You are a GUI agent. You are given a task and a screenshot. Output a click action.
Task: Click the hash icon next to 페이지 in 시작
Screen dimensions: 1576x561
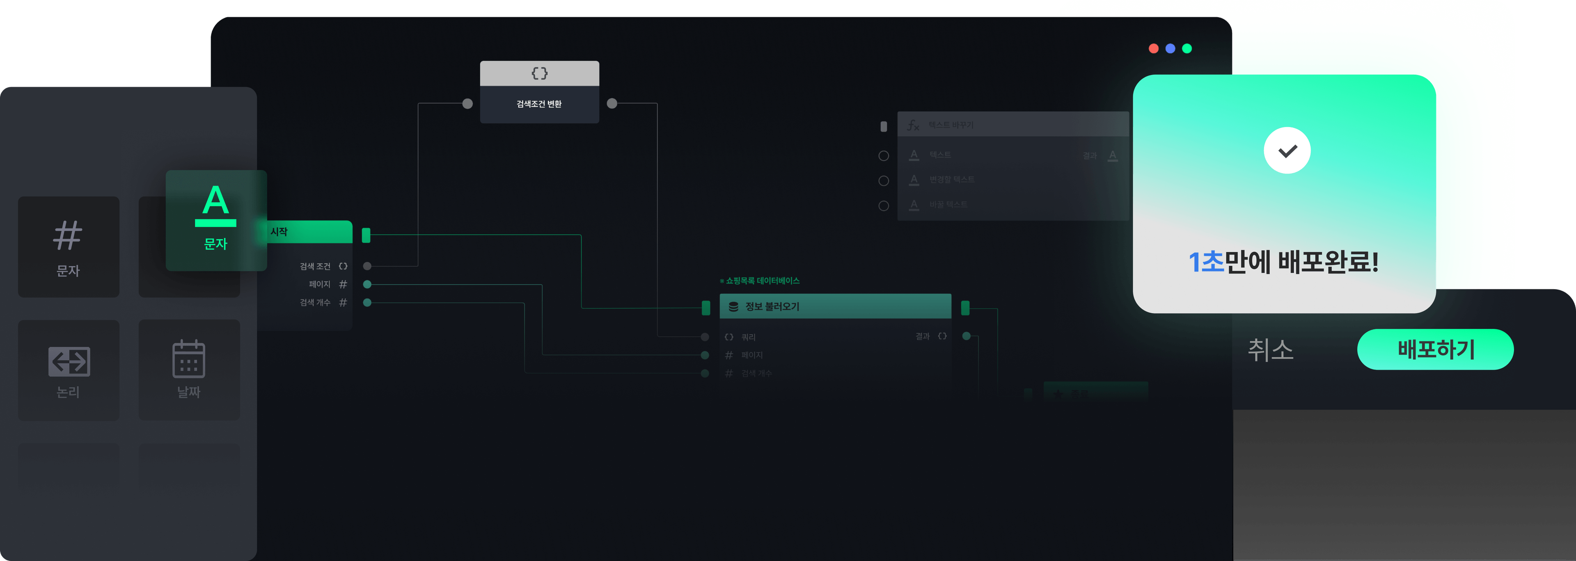(343, 284)
